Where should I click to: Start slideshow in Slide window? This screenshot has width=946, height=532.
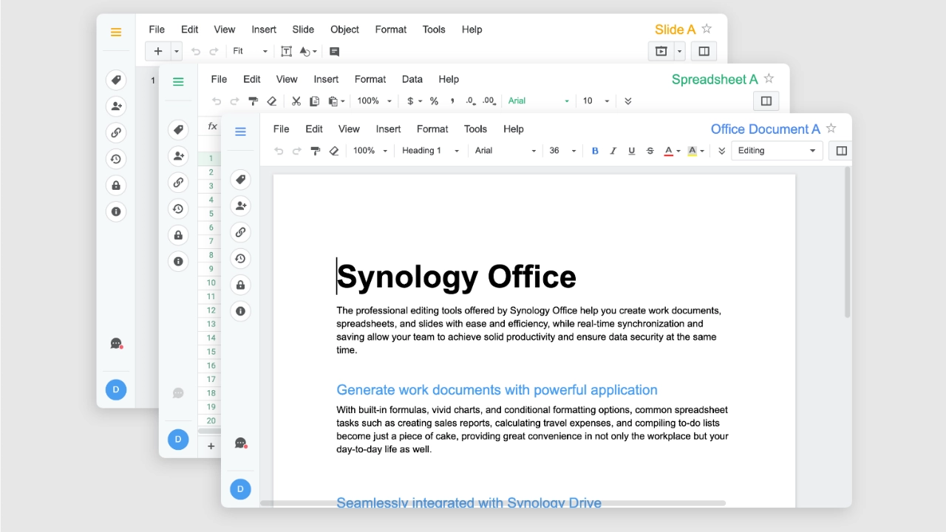(661, 51)
